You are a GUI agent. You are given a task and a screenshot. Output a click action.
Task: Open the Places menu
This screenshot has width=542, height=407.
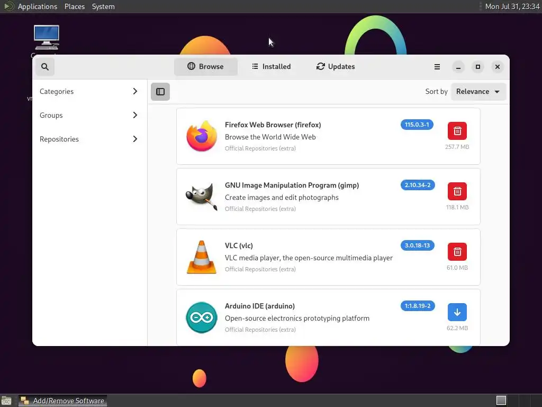point(74,6)
